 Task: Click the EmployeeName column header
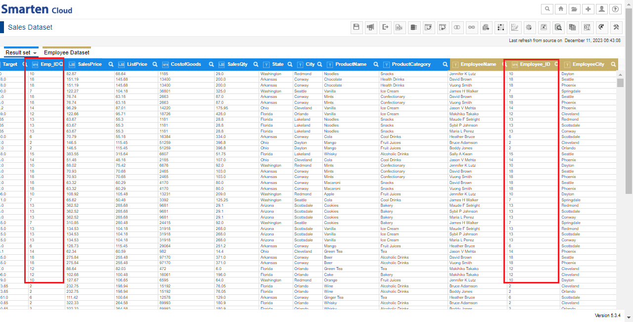click(478, 64)
